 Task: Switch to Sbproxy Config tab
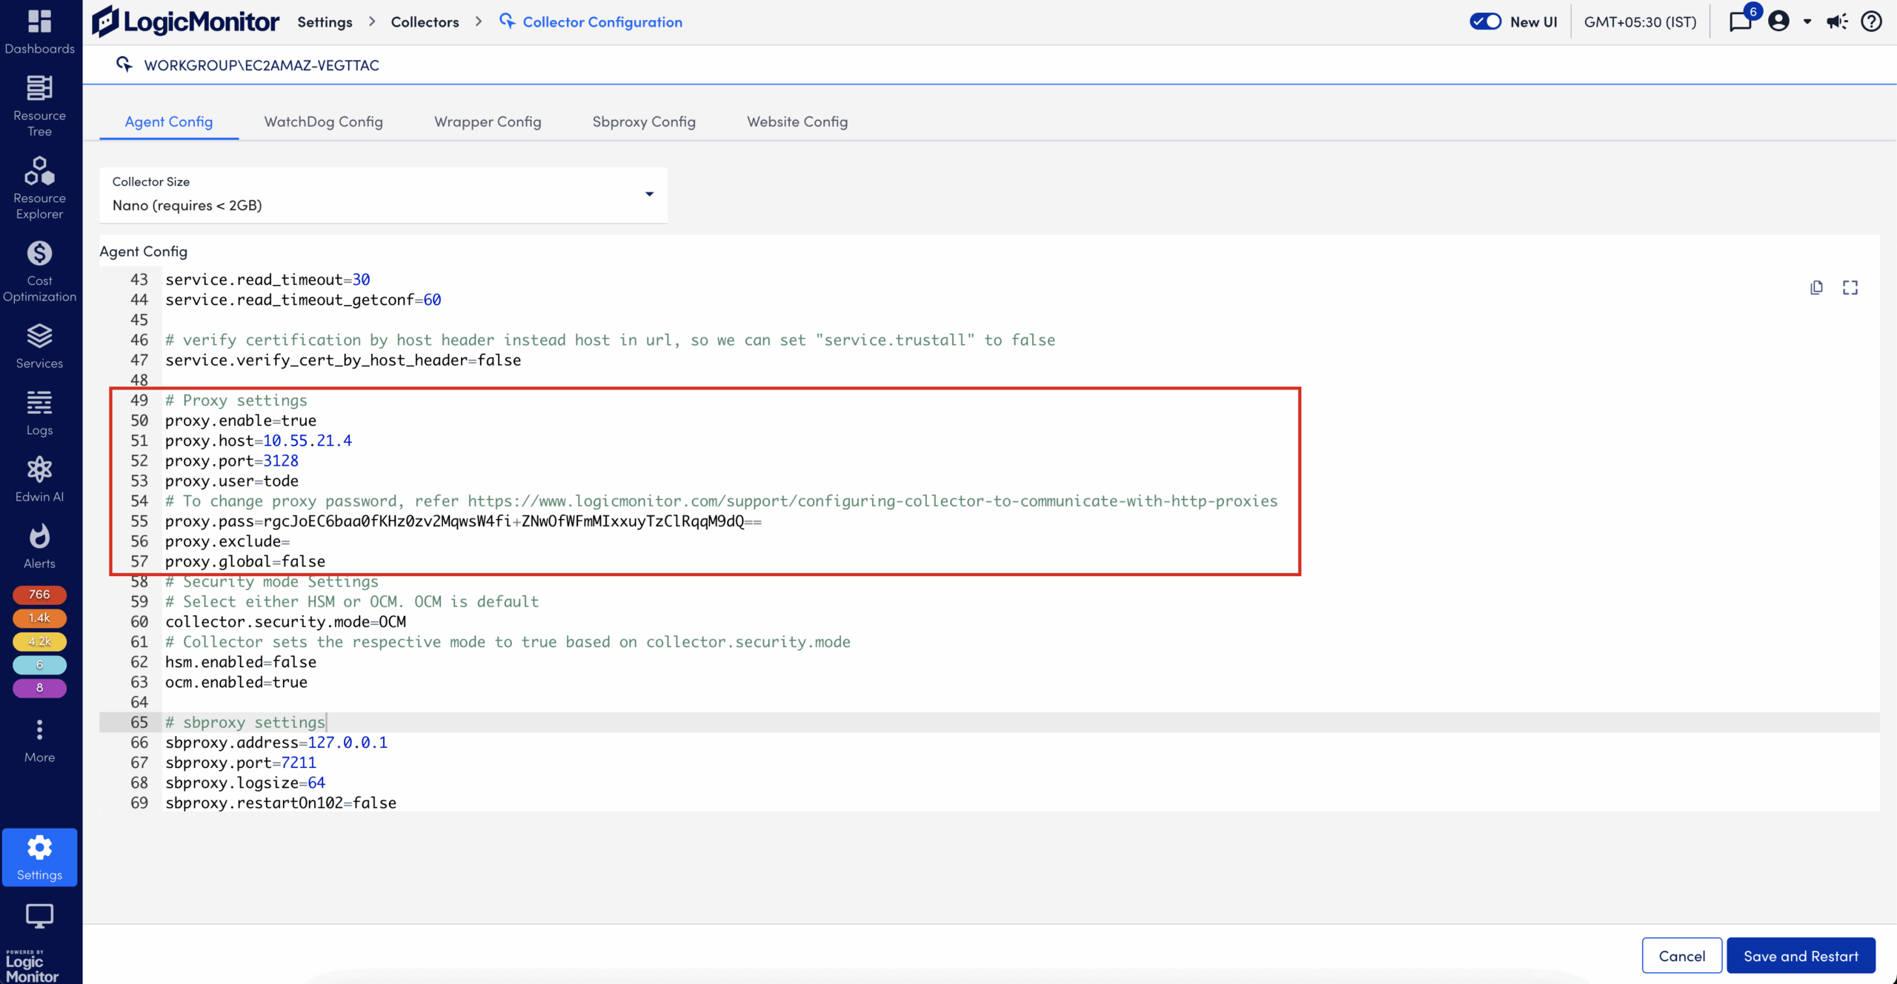point(643,121)
